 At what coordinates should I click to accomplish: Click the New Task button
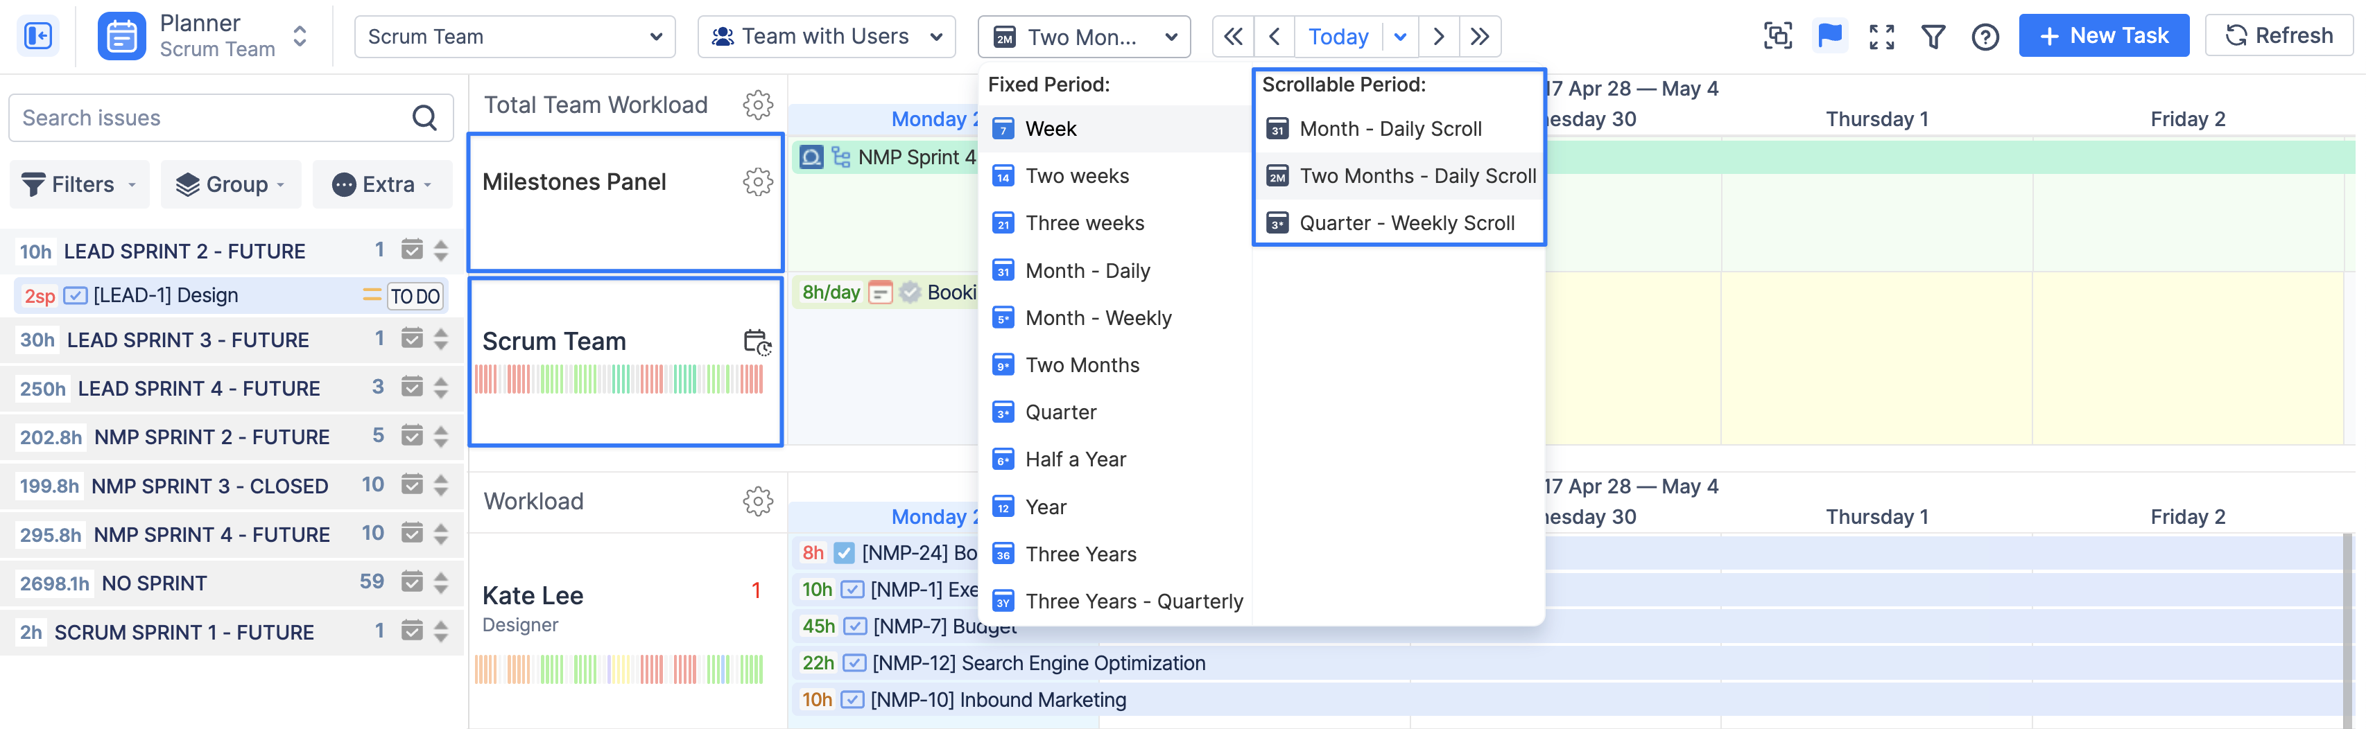click(2102, 36)
